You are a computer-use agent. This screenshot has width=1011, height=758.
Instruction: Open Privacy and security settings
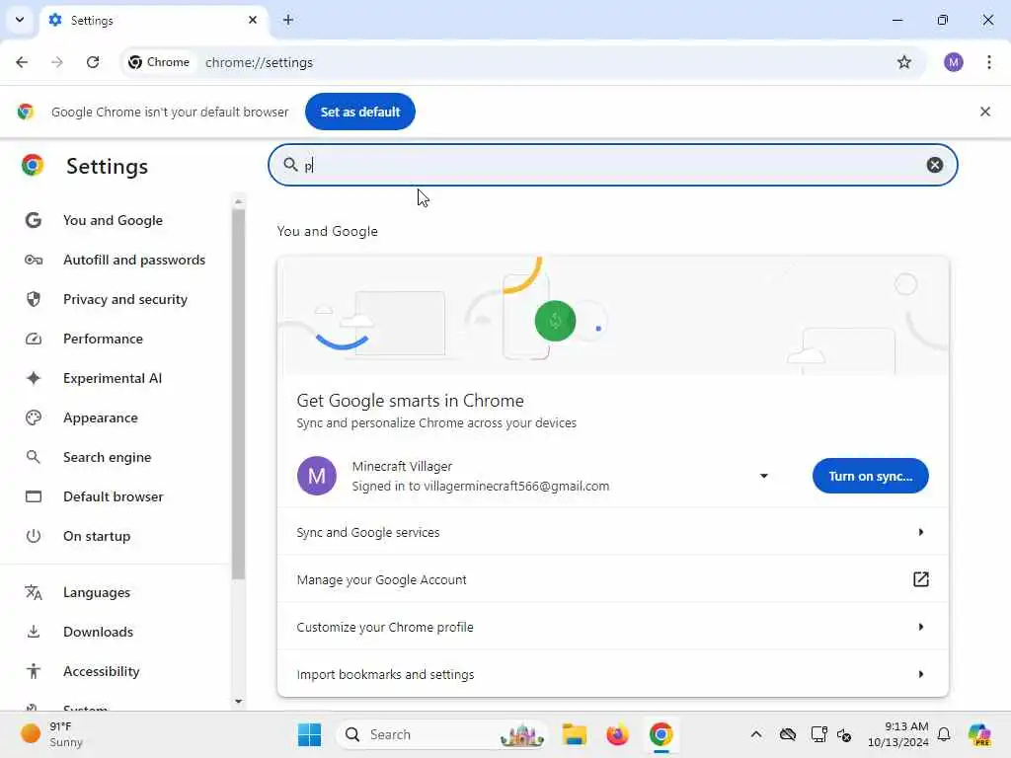125,299
